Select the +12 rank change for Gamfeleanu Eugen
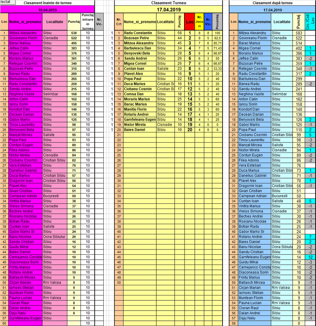 (x=310, y=257)
